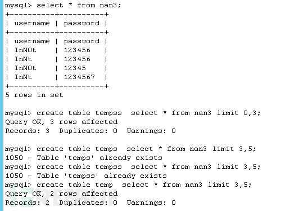Screen dimensions: 299x211
Task: Click the blue vertical bar at left edge
Action: point(2,105)
